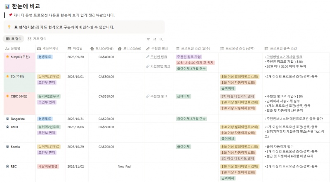Viewport: 330px width, 183px height.
Task: Click the bank icon beside Scotia
Action: [x=7, y=147]
